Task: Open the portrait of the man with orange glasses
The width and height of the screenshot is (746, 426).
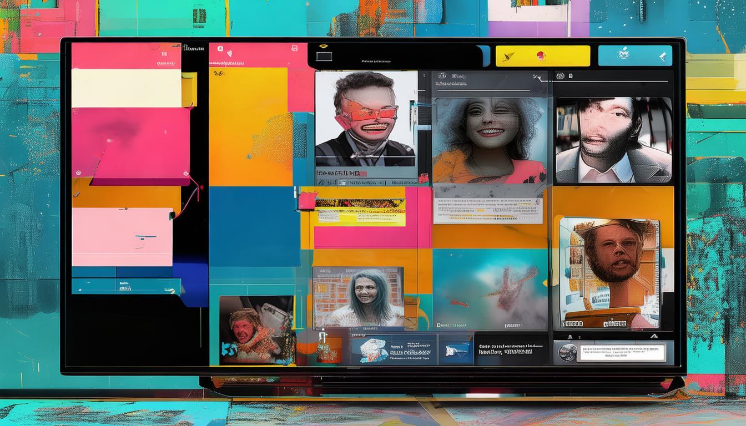Action: click(x=366, y=119)
